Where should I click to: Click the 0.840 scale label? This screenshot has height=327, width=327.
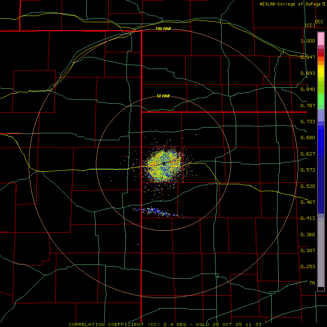click(308, 89)
